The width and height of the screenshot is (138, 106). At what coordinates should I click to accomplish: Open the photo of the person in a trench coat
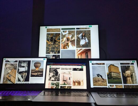point(129,74)
